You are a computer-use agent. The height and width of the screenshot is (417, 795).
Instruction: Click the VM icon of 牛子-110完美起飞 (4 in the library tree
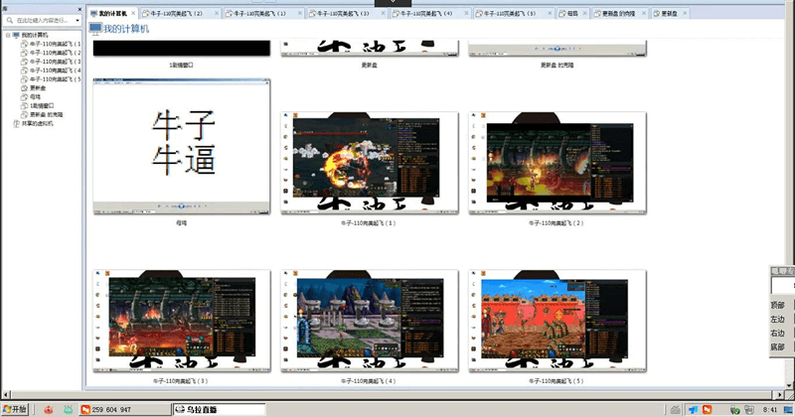(x=24, y=70)
